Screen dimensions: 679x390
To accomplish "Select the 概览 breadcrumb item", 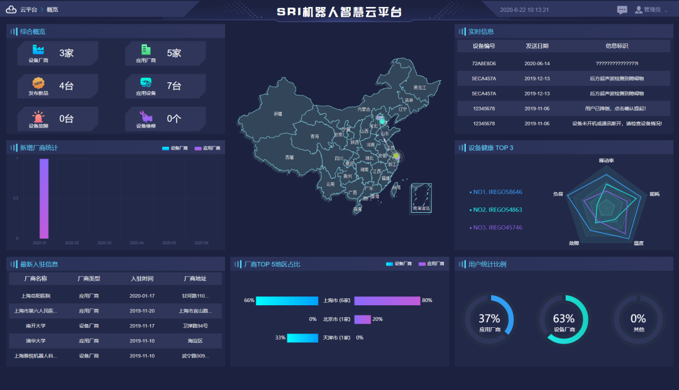I will [x=52, y=10].
